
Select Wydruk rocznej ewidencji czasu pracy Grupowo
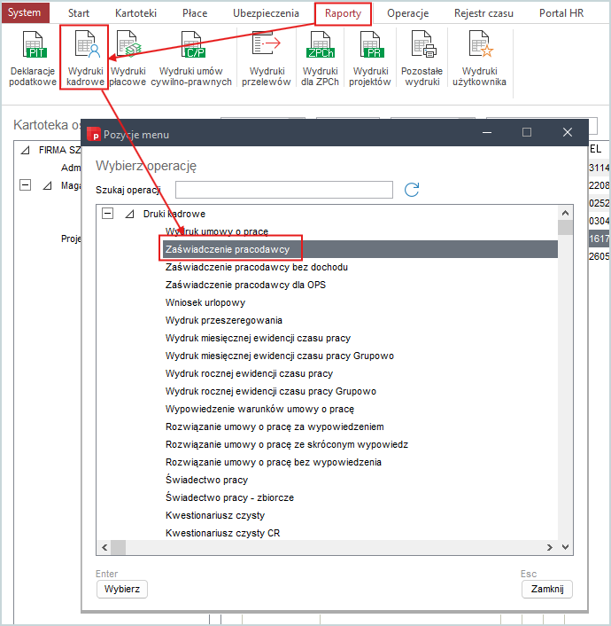pos(271,391)
